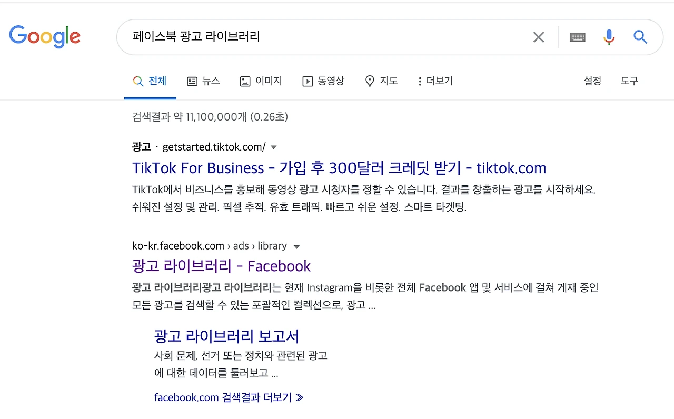
Task: Select the 전체 results tab
Action: [x=150, y=81]
